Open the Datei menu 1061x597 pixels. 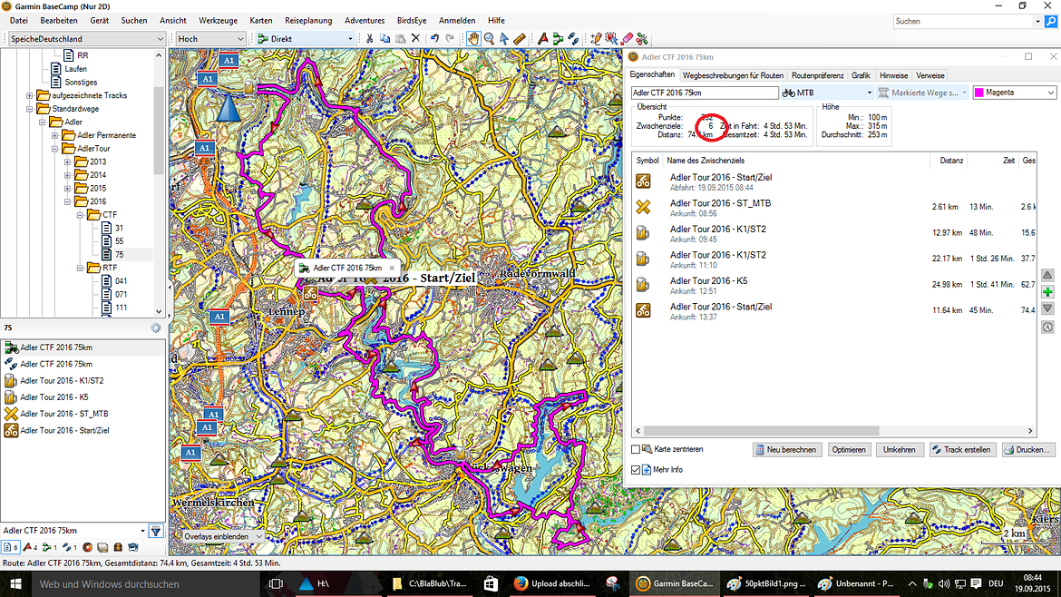tap(18, 20)
